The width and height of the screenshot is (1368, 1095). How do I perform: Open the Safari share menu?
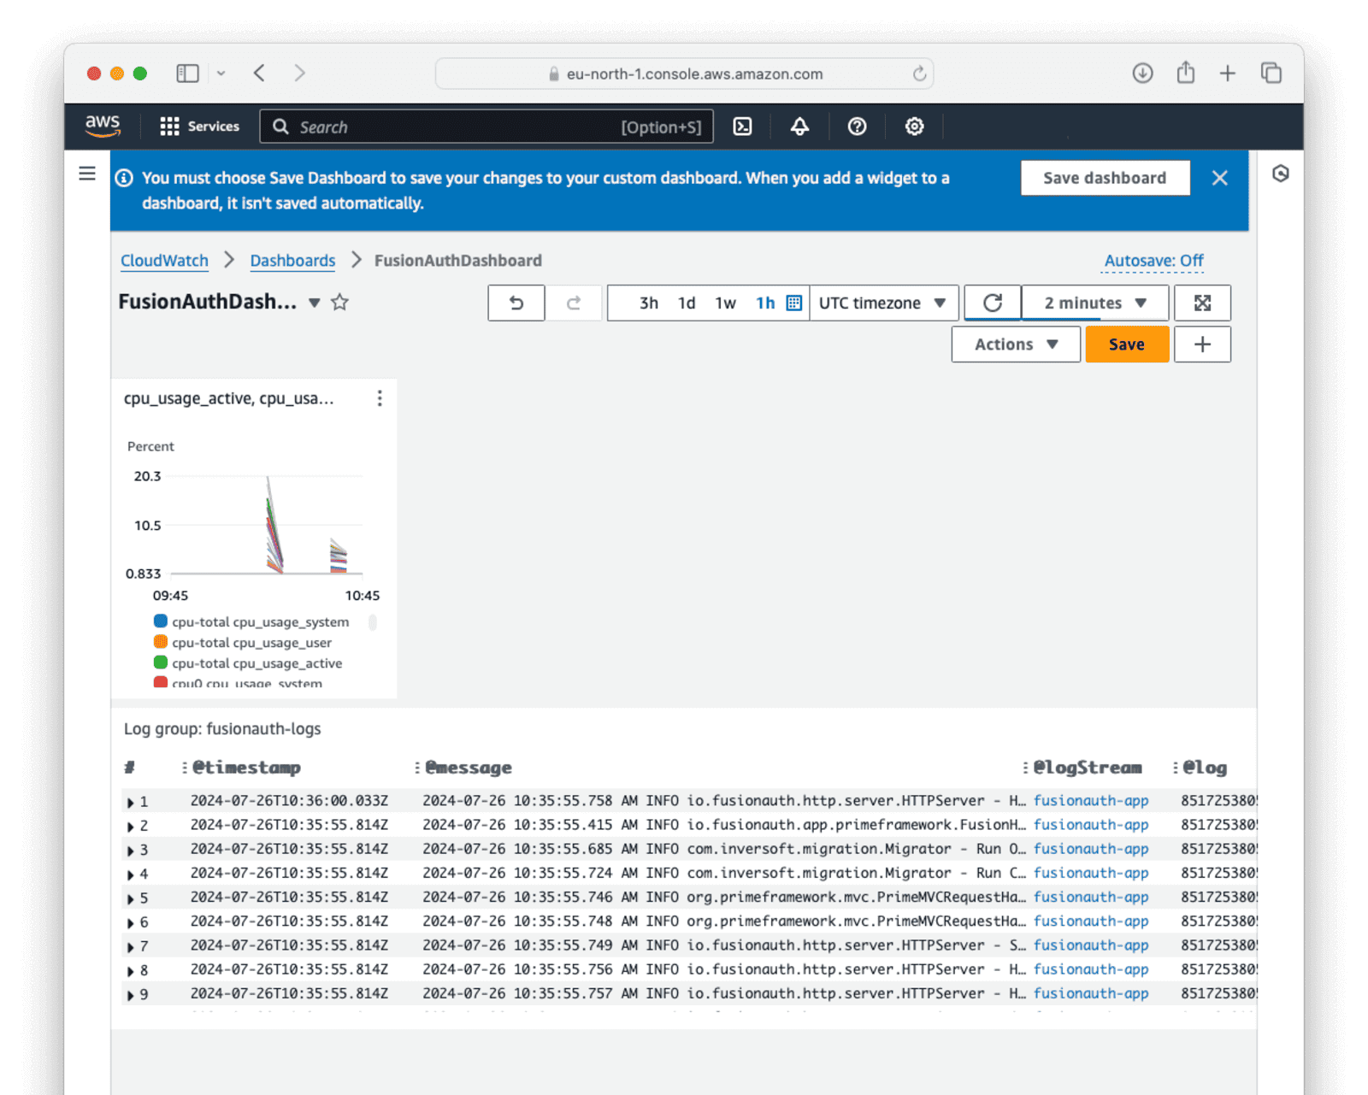(x=1185, y=73)
